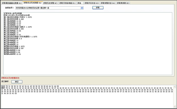
Task: Open the 获取历史告警 (4C) tab
Action: pyautogui.click(x=51, y=3)
